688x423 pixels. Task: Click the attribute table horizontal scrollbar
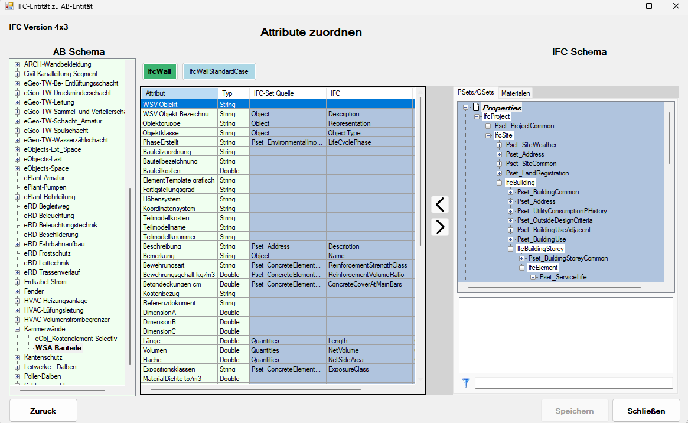pos(255,389)
